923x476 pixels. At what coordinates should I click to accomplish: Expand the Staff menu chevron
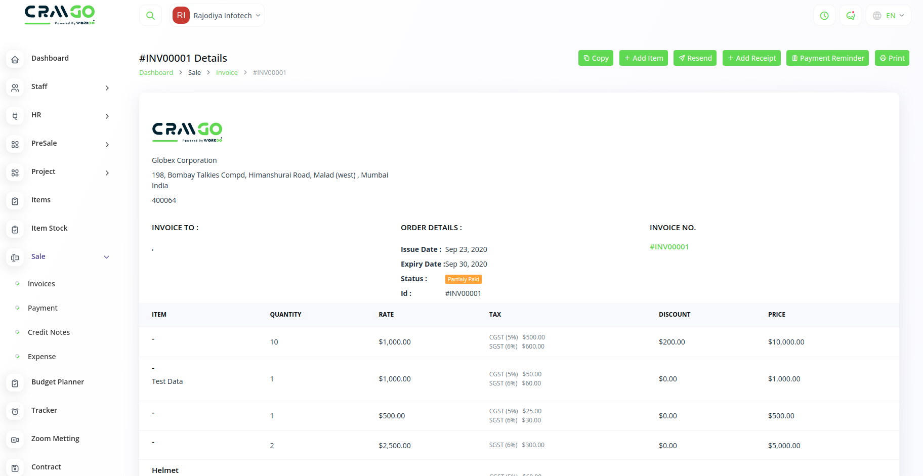[107, 88]
